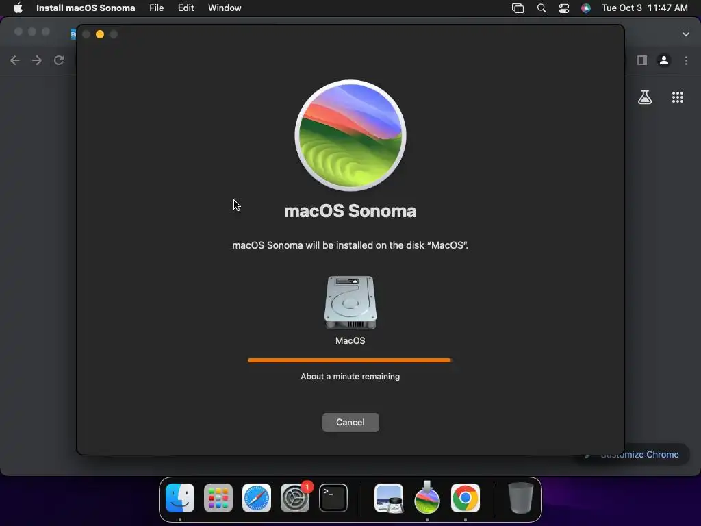Click the installation progress bar
The image size is (701, 526).
350,360
